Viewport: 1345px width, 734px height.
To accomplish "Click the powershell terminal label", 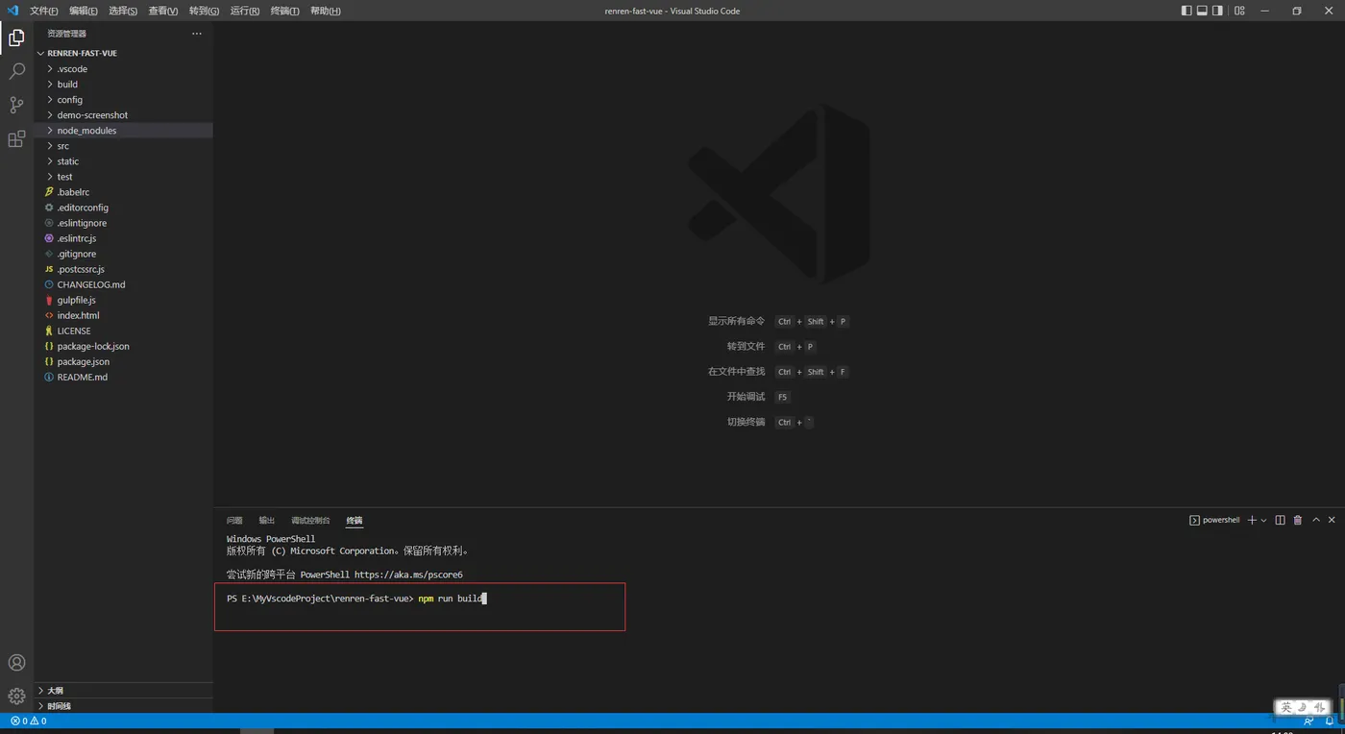I will (1214, 520).
